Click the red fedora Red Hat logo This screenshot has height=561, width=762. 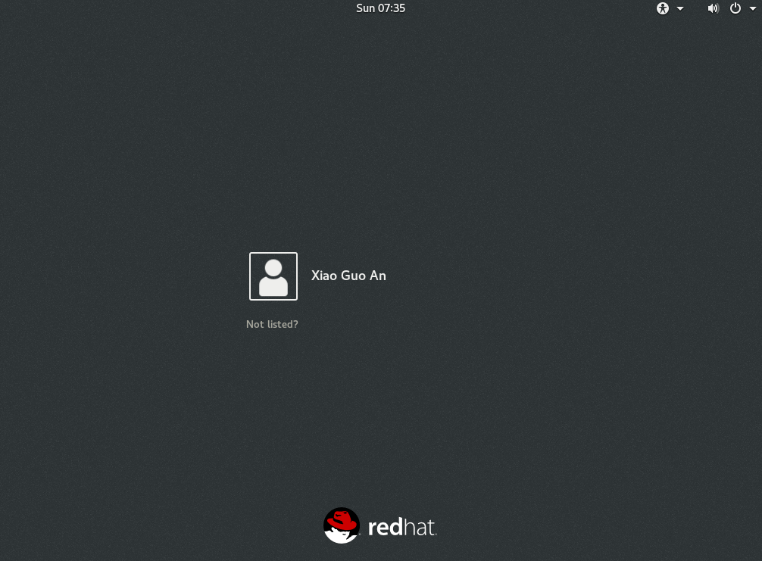342,525
